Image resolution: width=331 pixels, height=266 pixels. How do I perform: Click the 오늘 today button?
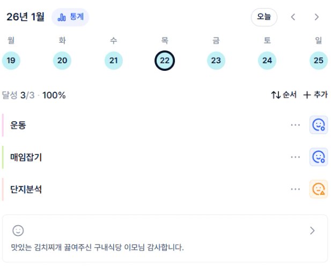point(264,17)
